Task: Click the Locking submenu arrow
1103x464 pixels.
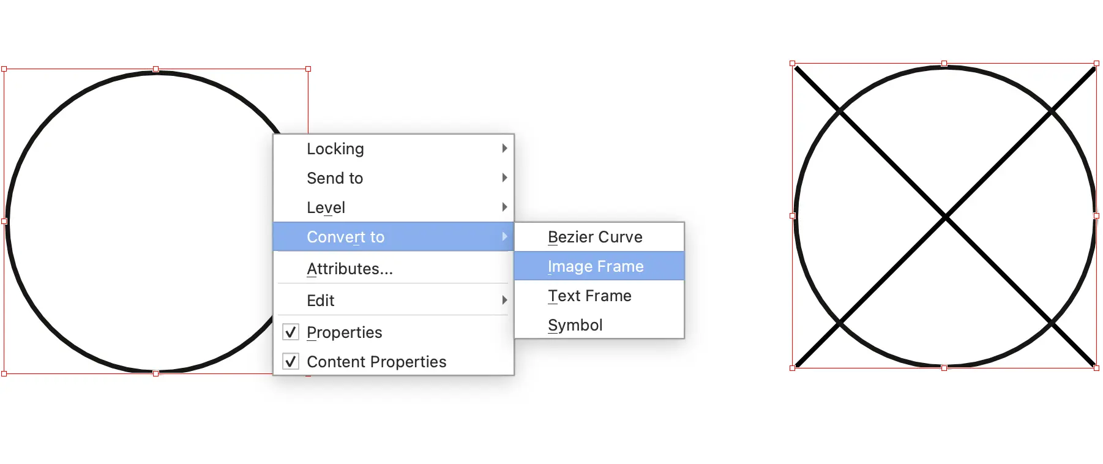Action: pyautogui.click(x=504, y=148)
